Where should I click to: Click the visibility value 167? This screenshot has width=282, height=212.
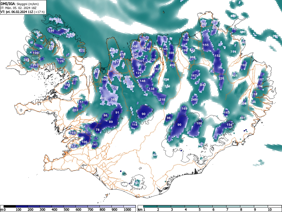(194, 75)
